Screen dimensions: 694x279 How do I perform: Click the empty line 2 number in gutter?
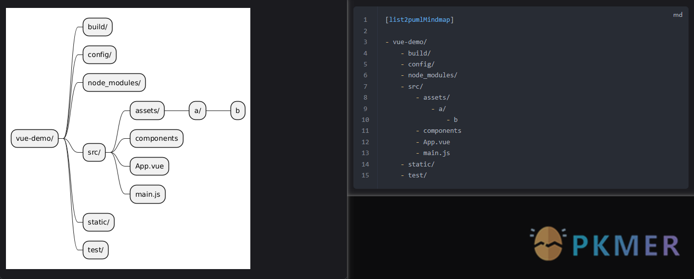365,31
